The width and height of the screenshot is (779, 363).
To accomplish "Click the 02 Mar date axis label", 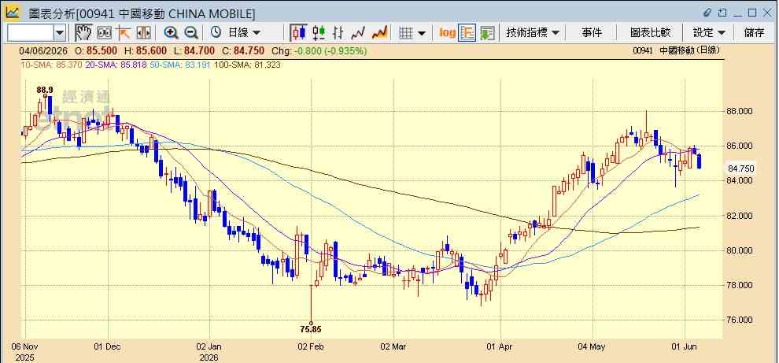I will point(393,346).
